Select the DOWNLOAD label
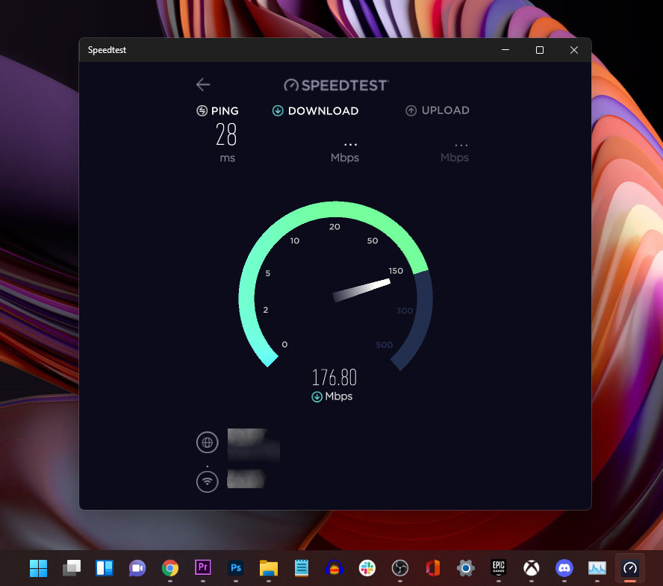Screen dimensions: 663x586 [323, 110]
